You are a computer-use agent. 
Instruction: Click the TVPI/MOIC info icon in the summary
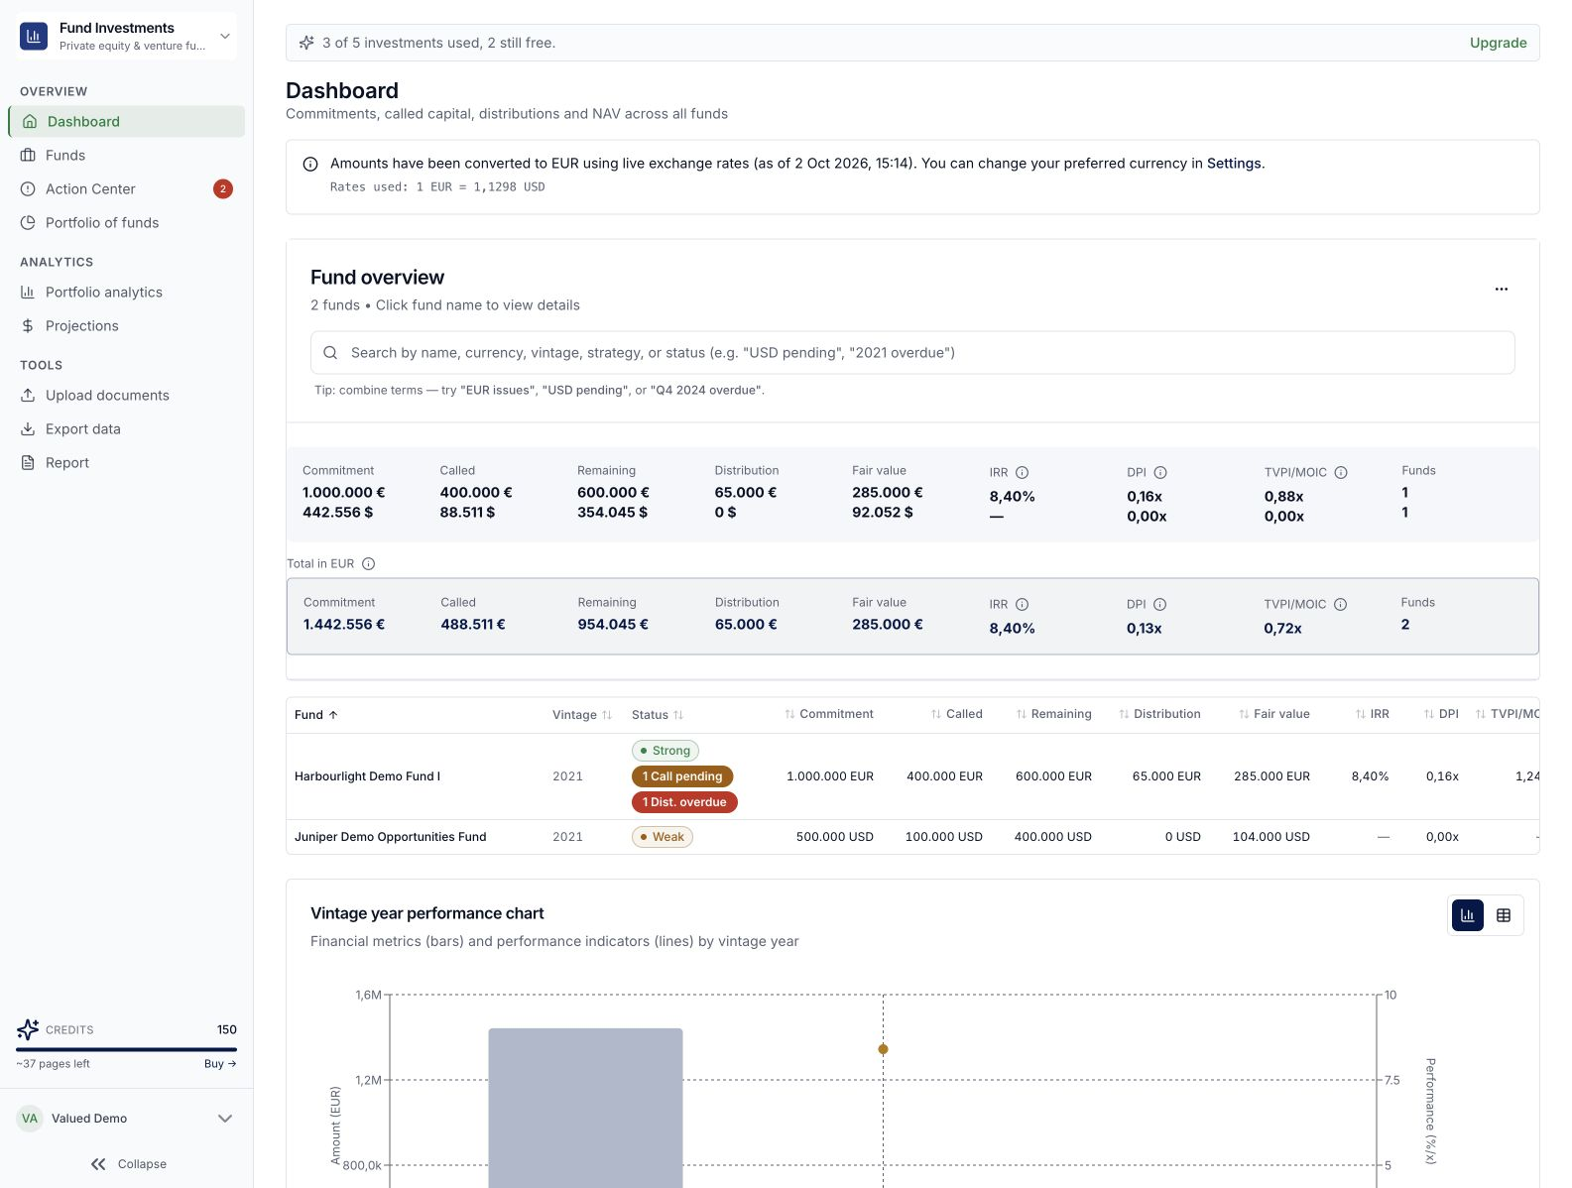pyautogui.click(x=1340, y=472)
